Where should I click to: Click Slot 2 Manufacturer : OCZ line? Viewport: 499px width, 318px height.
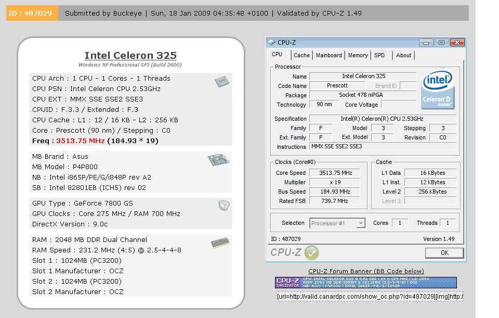click(x=77, y=291)
